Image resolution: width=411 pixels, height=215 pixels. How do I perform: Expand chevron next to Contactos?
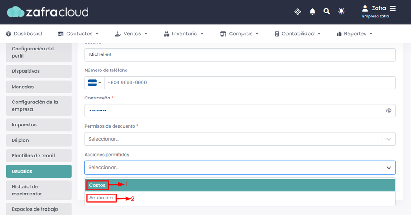tap(97, 34)
